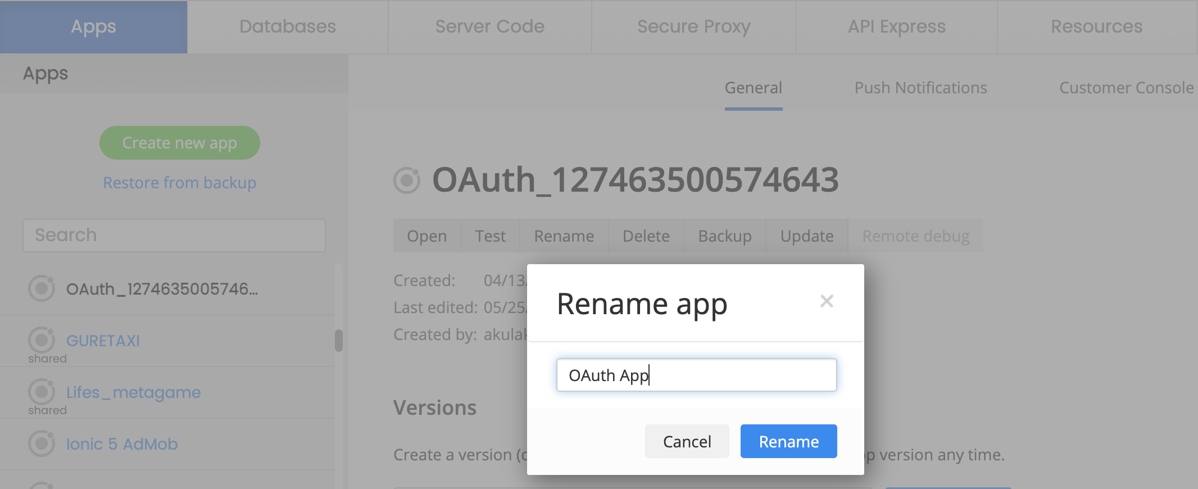Focus the app name input field

[x=696, y=375]
